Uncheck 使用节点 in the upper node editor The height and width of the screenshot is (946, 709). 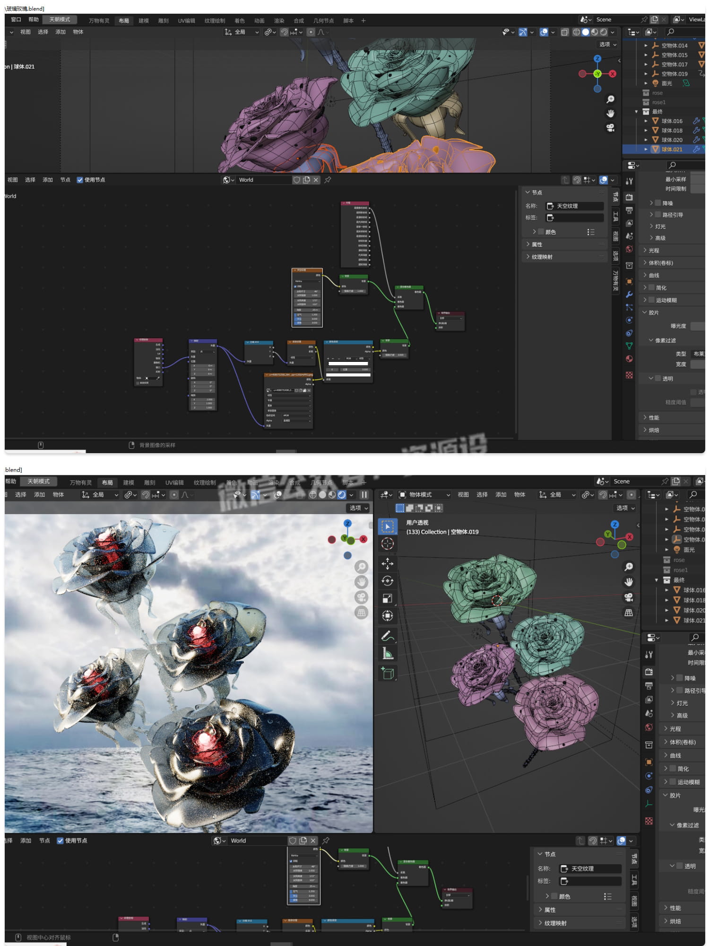click(x=80, y=180)
